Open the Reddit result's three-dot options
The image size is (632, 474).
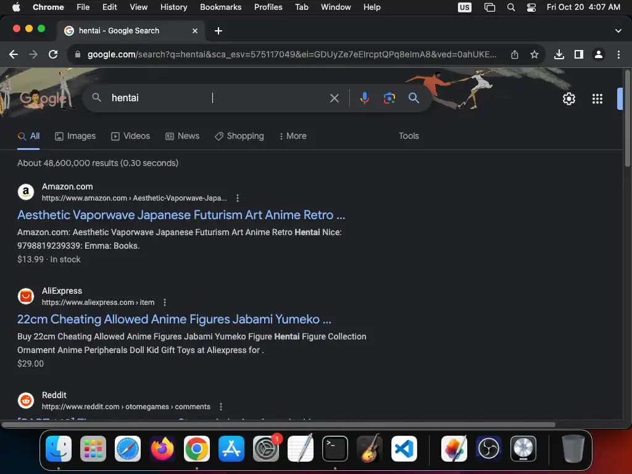220,407
